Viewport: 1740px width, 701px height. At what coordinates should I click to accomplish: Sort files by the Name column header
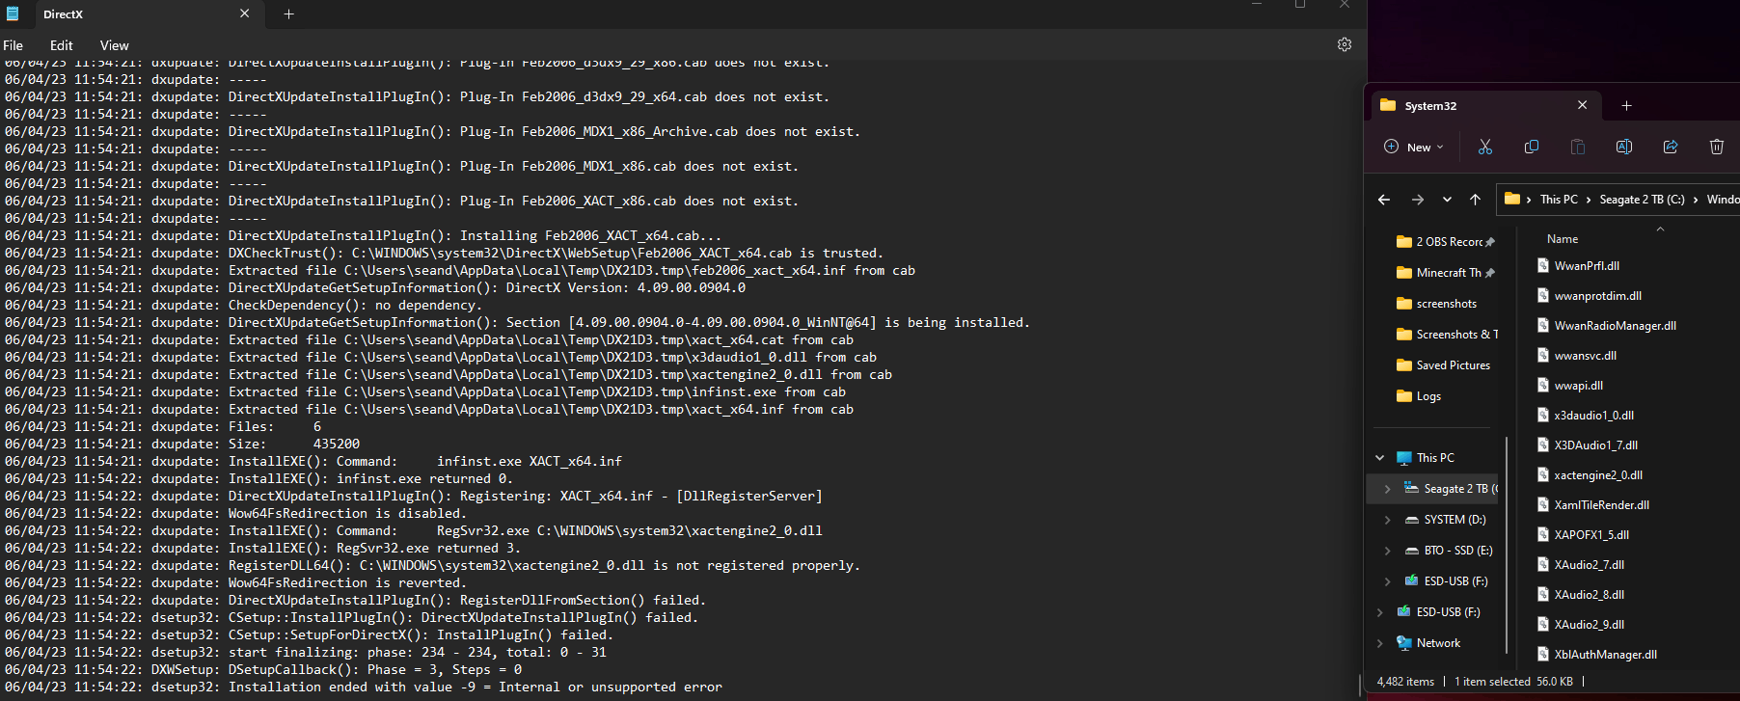click(1563, 239)
